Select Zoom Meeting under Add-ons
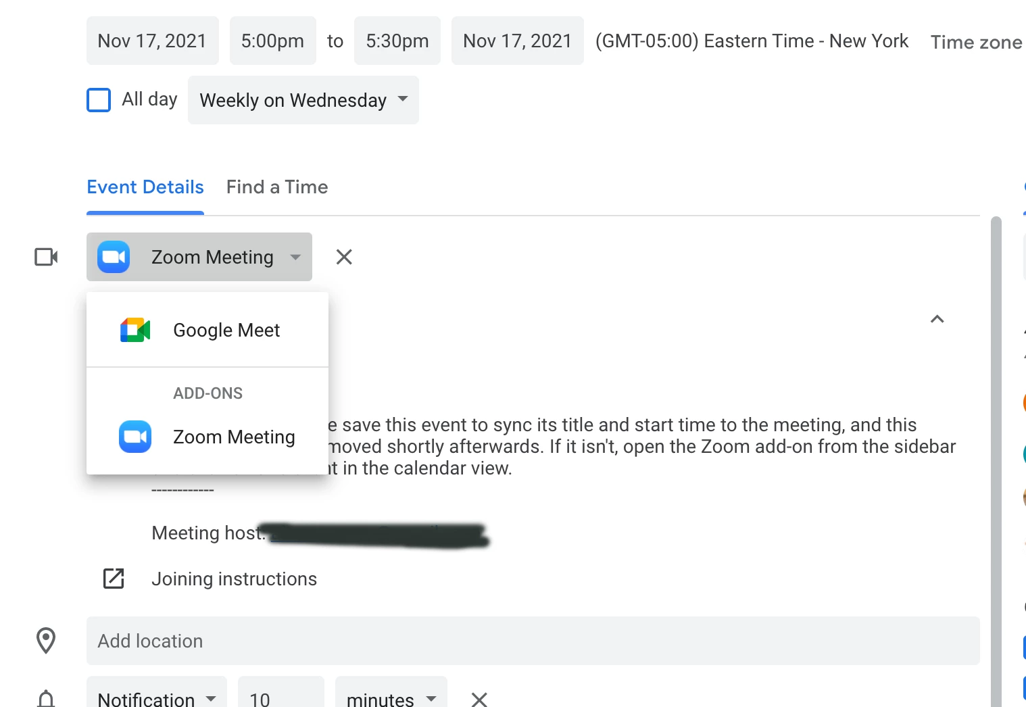Image resolution: width=1026 pixels, height=707 pixels. click(207, 437)
